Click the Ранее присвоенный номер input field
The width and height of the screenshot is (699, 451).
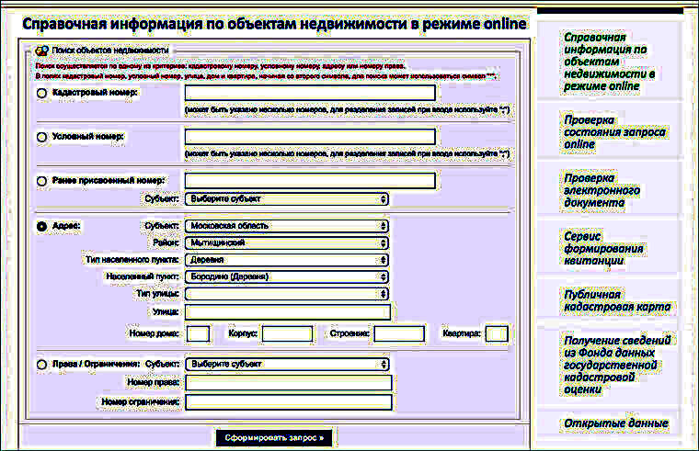pos(310,181)
